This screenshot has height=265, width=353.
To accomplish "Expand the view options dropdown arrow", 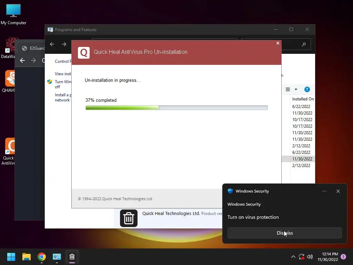I will click(296, 89).
